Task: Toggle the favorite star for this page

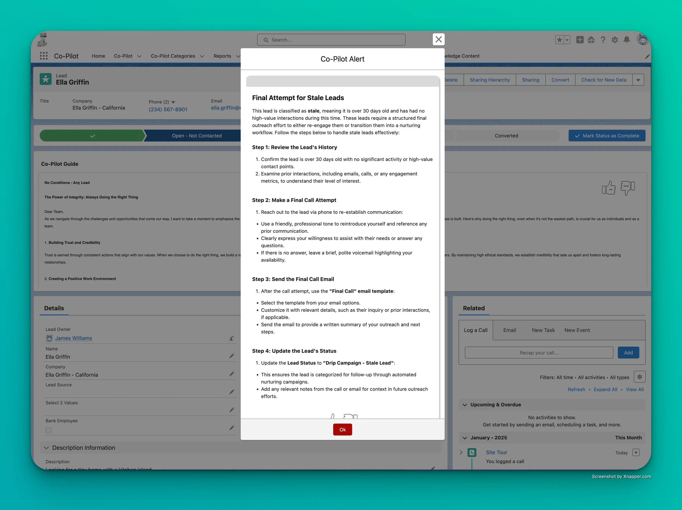Action: point(560,40)
